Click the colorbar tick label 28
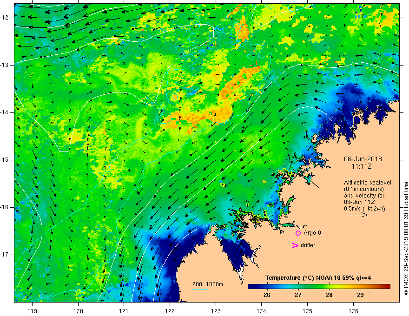The height and width of the screenshot is (316, 409). [x=329, y=295]
